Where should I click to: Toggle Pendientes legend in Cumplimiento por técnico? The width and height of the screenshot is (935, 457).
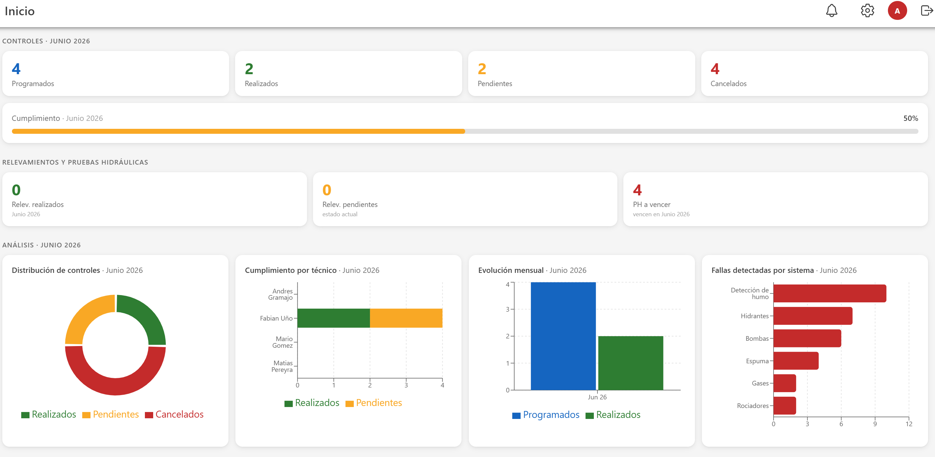point(373,403)
